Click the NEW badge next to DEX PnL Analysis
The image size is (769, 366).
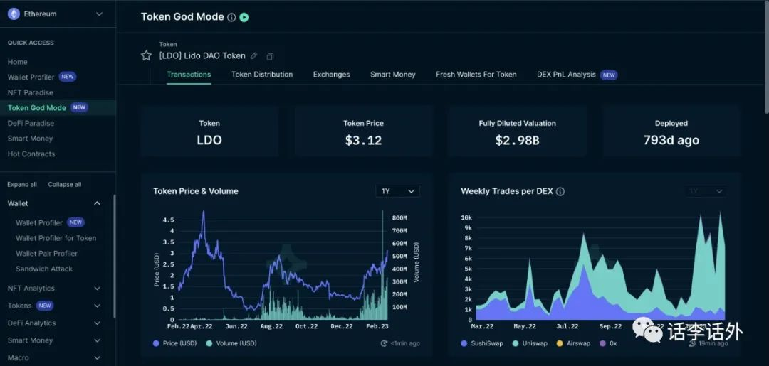[x=609, y=75]
